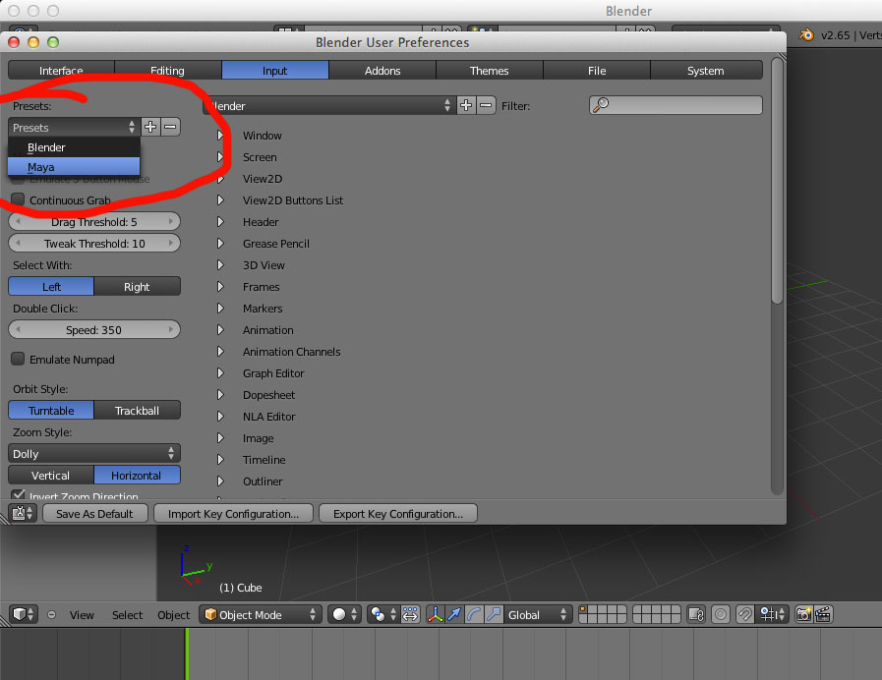Expand the Animation Channels keymap section
The image size is (882, 680).
(x=220, y=351)
